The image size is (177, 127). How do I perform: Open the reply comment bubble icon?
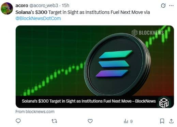[18, 121]
